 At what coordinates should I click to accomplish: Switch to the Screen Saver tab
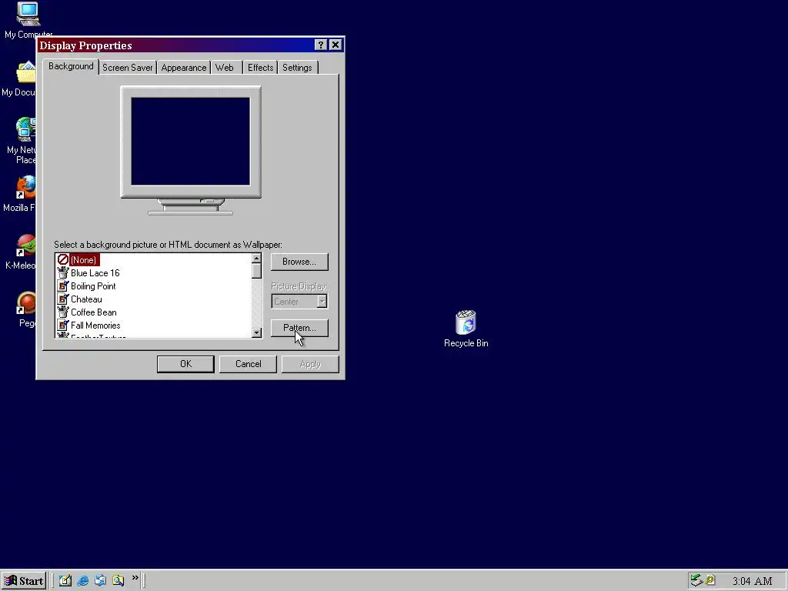pyautogui.click(x=127, y=68)
